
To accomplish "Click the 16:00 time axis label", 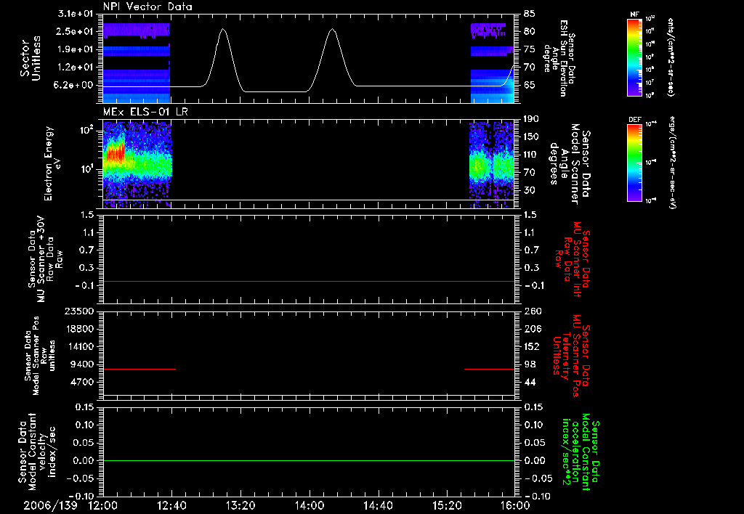I will 515,505.
